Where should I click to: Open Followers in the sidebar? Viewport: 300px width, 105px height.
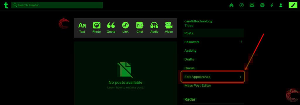[213, 42]
